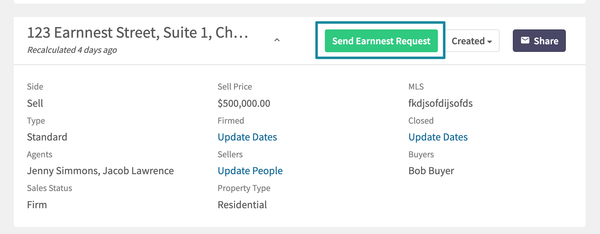Collapse the deal details with the chevron

[277, 40]
